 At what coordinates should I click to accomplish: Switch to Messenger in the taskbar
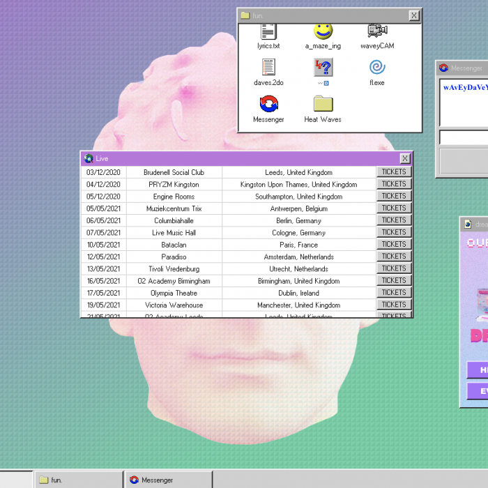click(x=169, y=480)
